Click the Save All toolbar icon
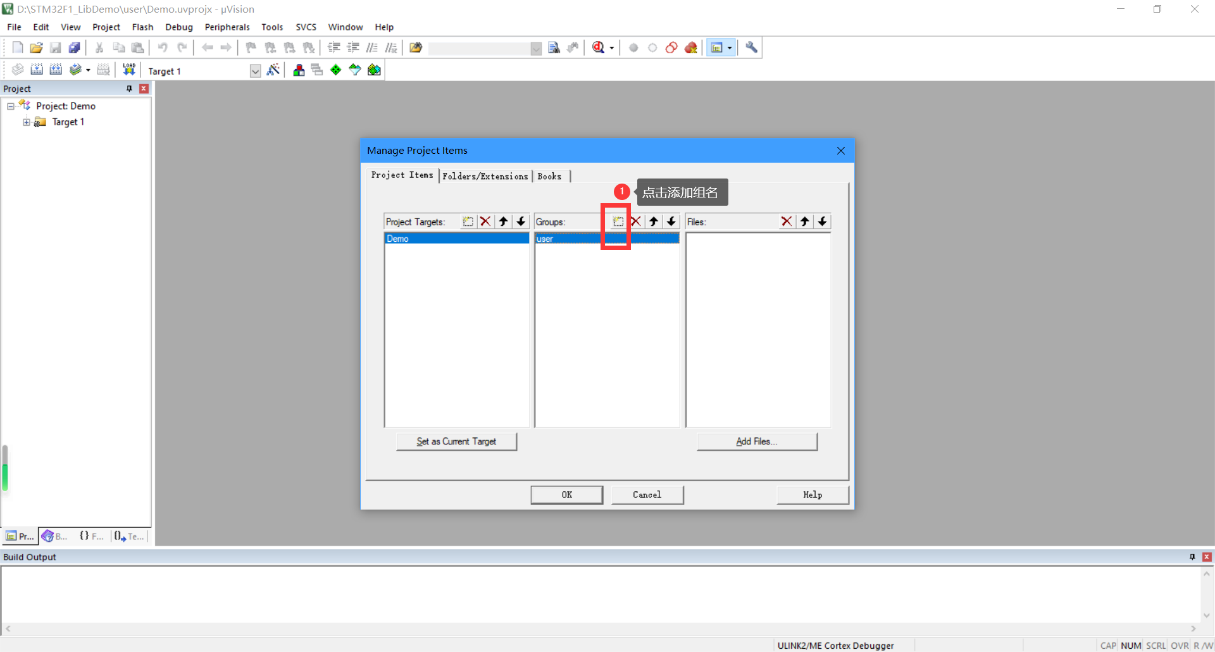 tap(75, 47)
